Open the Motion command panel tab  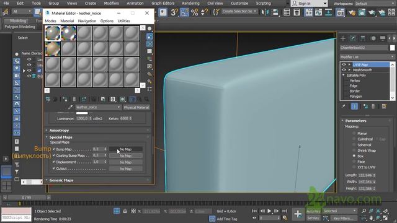373,38
